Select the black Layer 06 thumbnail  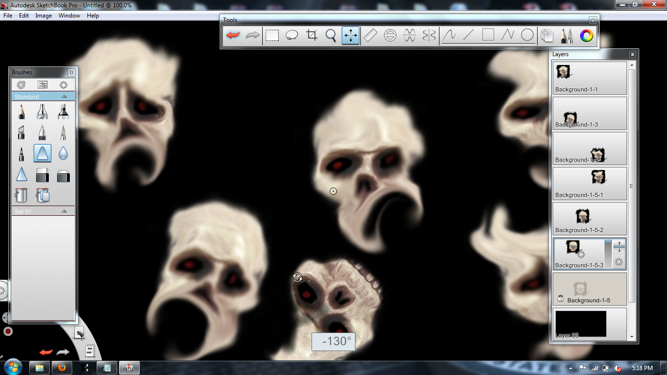click(x=581, y=323)
